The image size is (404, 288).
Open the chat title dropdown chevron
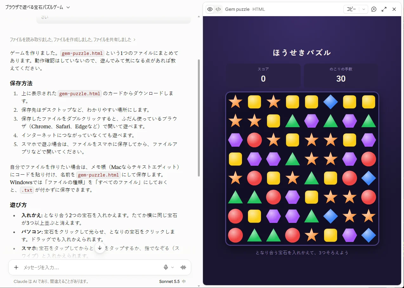tap(68, 7)
